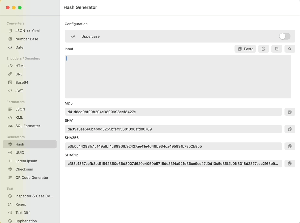Click the Base64 icon in sidebar
Screen dimensions: 300x223
tap(10, 82)
